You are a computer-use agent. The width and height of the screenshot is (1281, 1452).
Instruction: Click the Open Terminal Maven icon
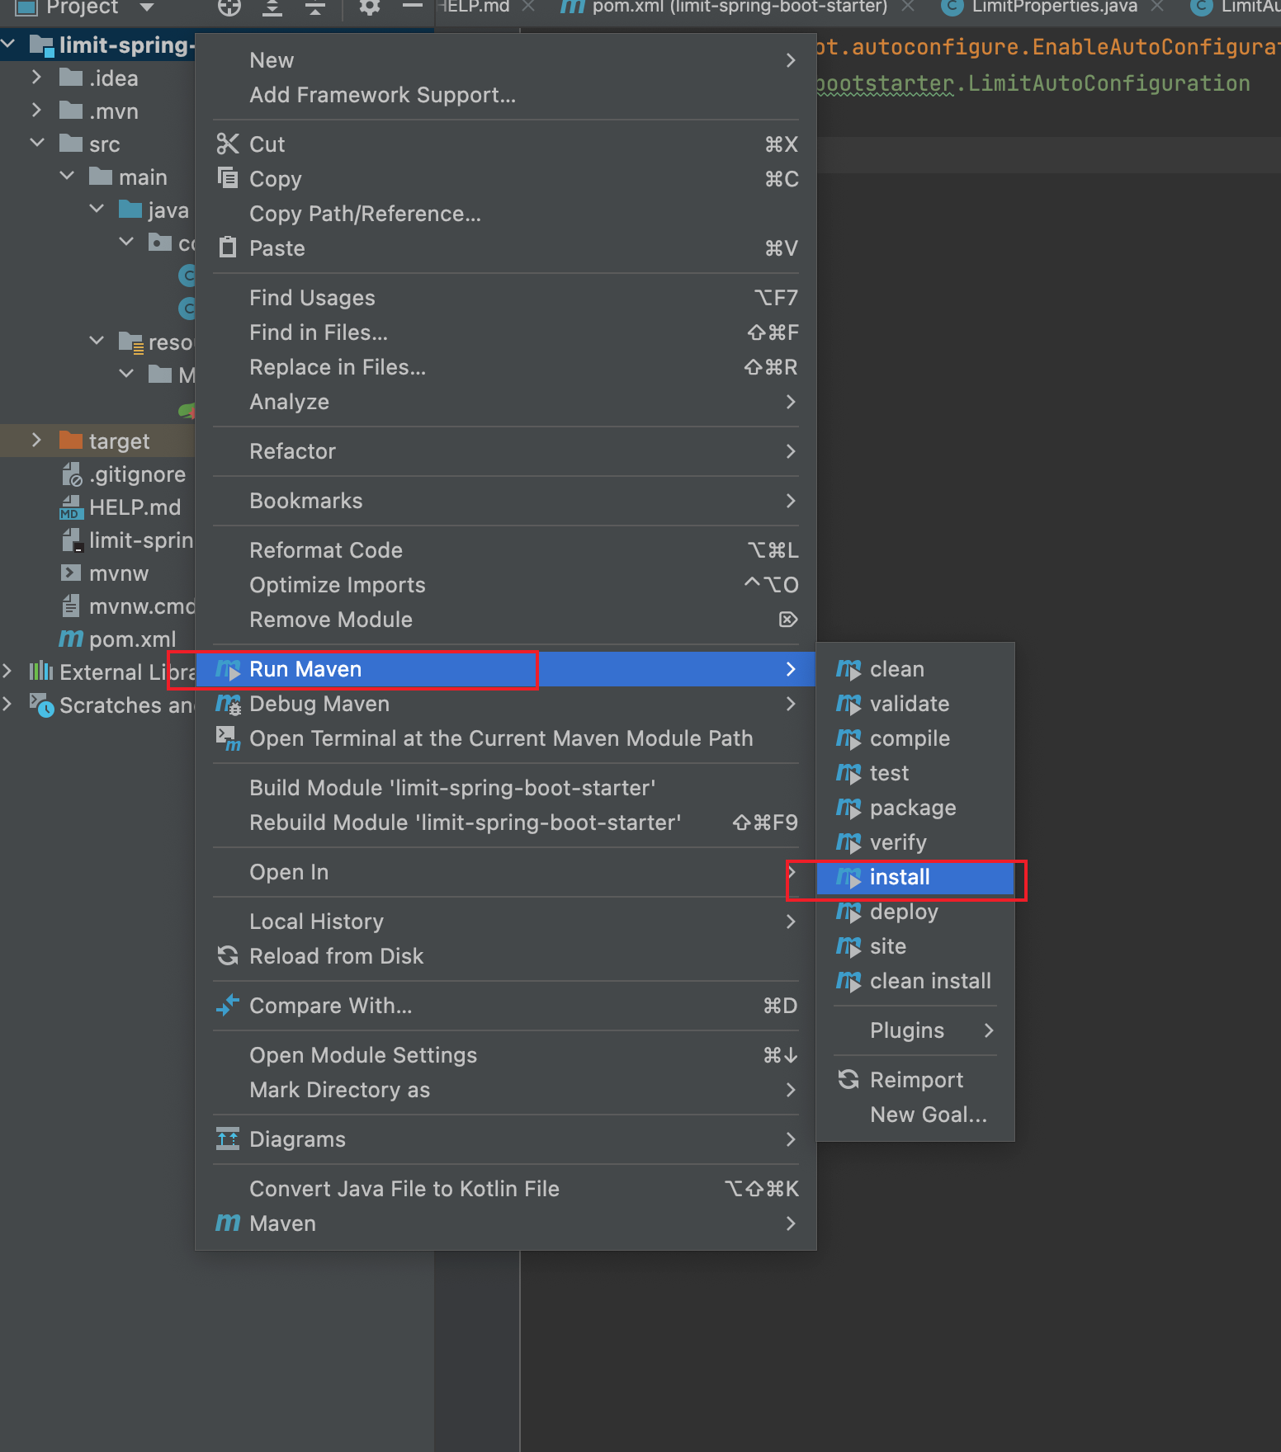pos(228,738)
